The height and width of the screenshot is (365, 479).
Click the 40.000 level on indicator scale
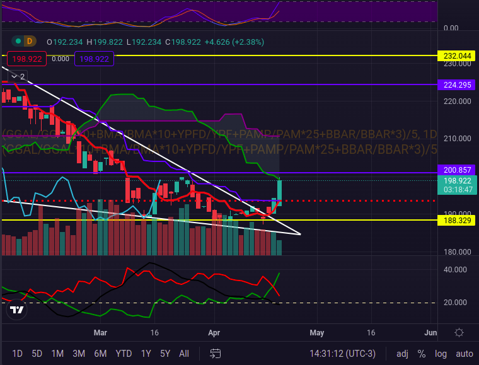(455, 270)
